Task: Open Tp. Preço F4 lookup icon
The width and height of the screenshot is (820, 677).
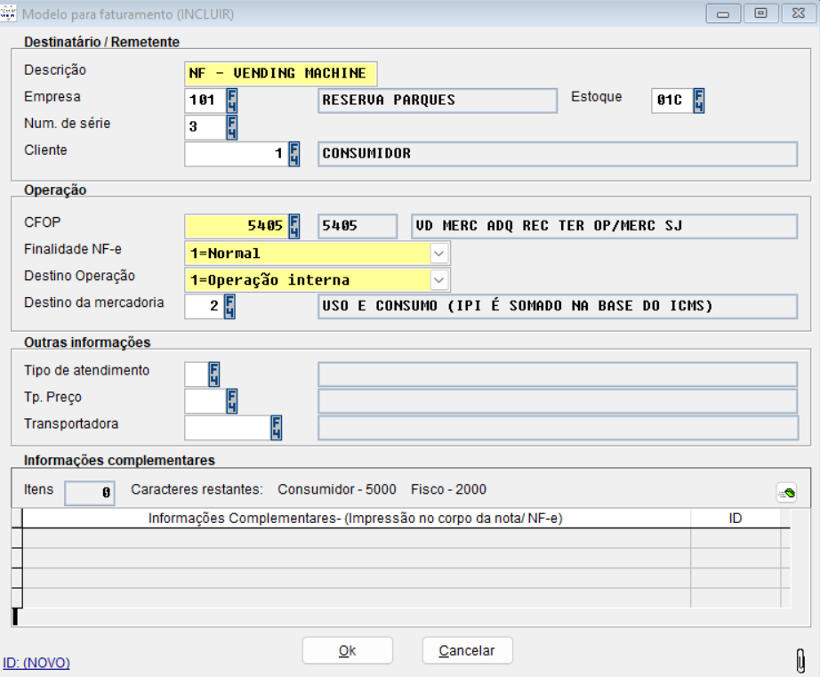Action: (x=232, y=401)
